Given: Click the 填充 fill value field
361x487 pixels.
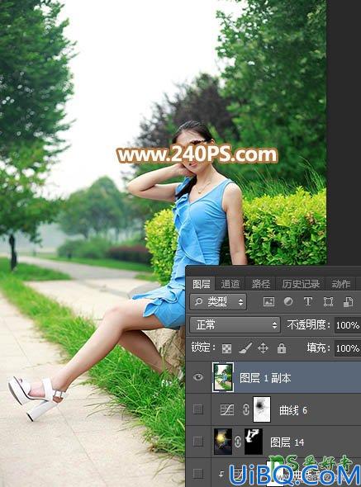Looking at the screenshot, I should click(x=348, y=348).
